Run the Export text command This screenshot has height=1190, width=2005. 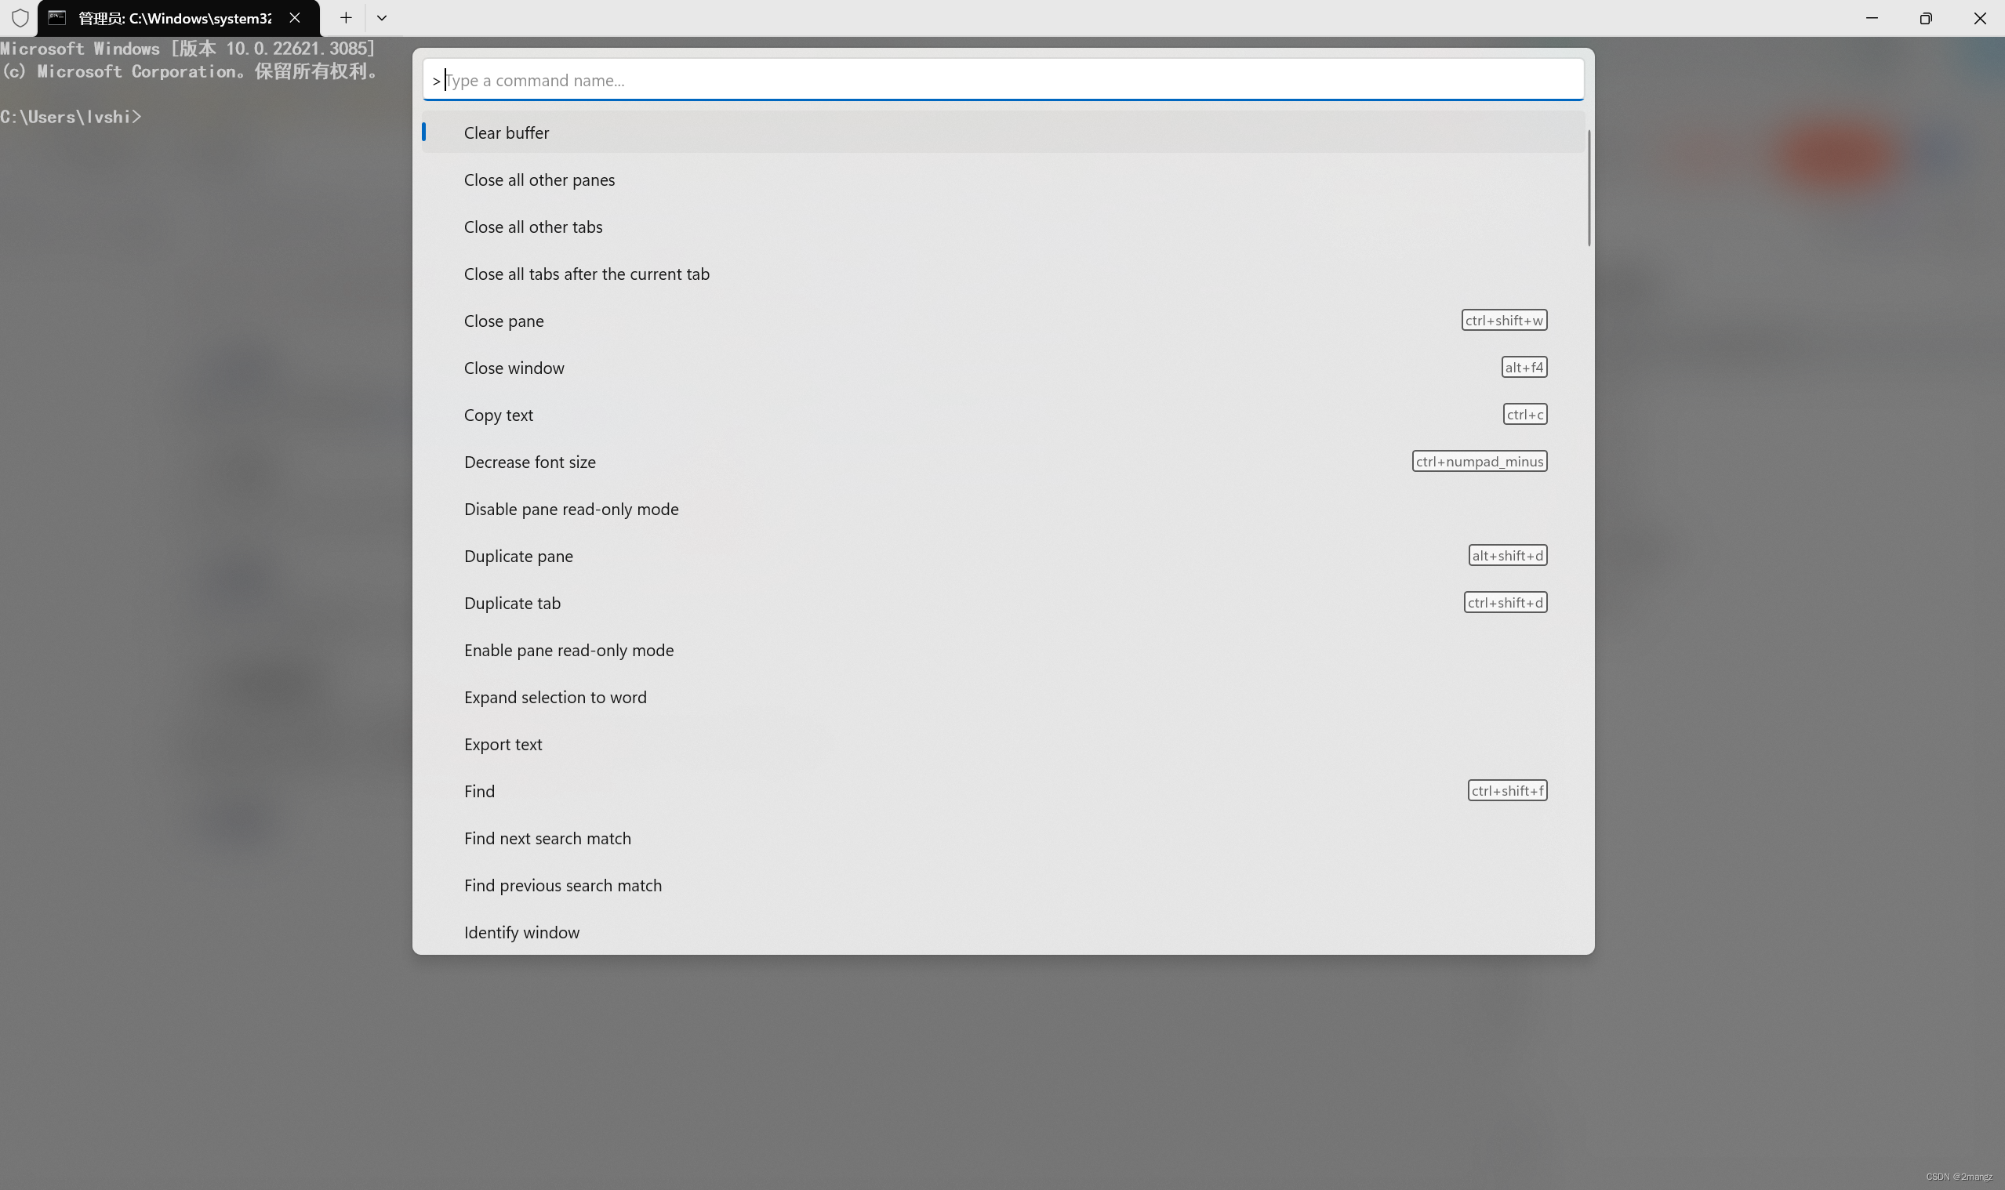tap(1002, 744)
